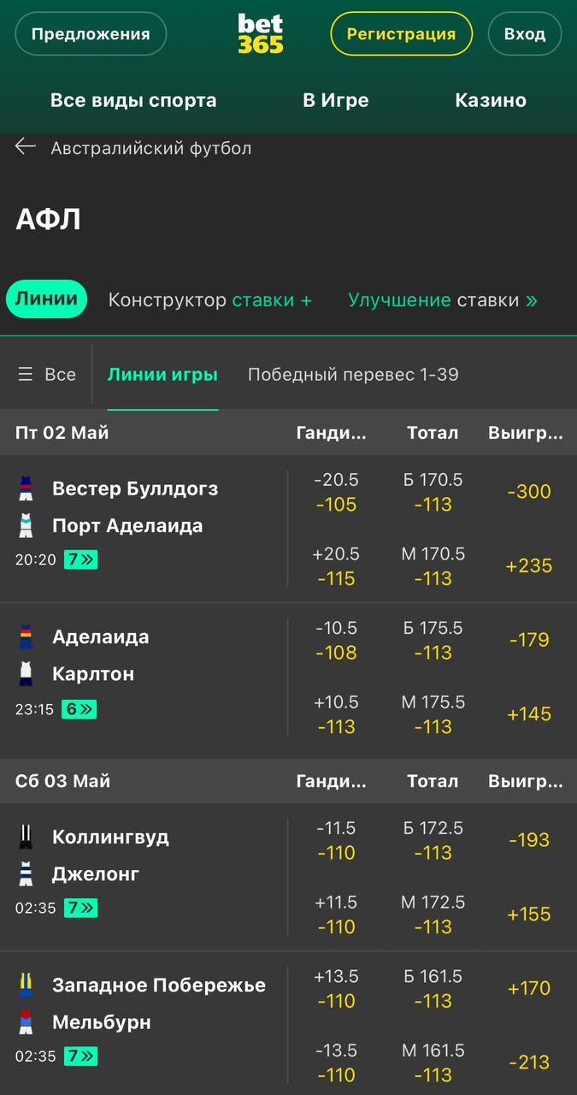Open the 6 markets badge for Аделаида–Карлтон
This screenshot has height=1095, width=577.
coord(79,709)
